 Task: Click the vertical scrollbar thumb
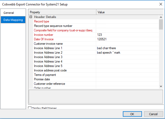[161, 24]
